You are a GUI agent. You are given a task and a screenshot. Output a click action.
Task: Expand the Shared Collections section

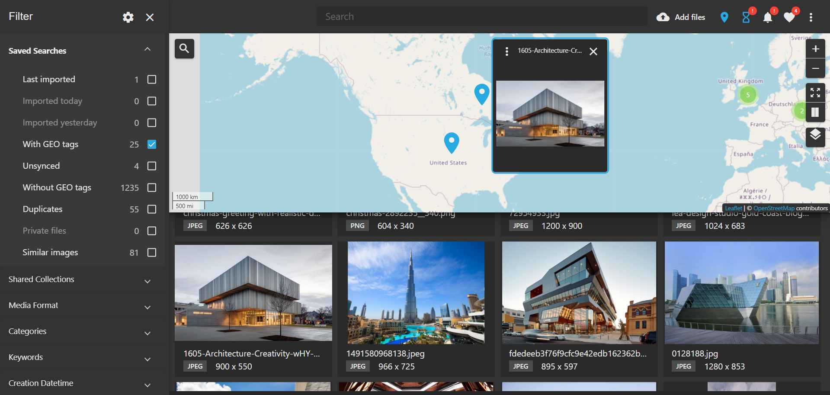tap(147, 281)
